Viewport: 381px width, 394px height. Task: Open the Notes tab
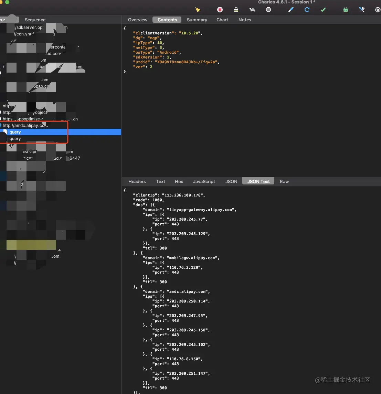point(244,20)
